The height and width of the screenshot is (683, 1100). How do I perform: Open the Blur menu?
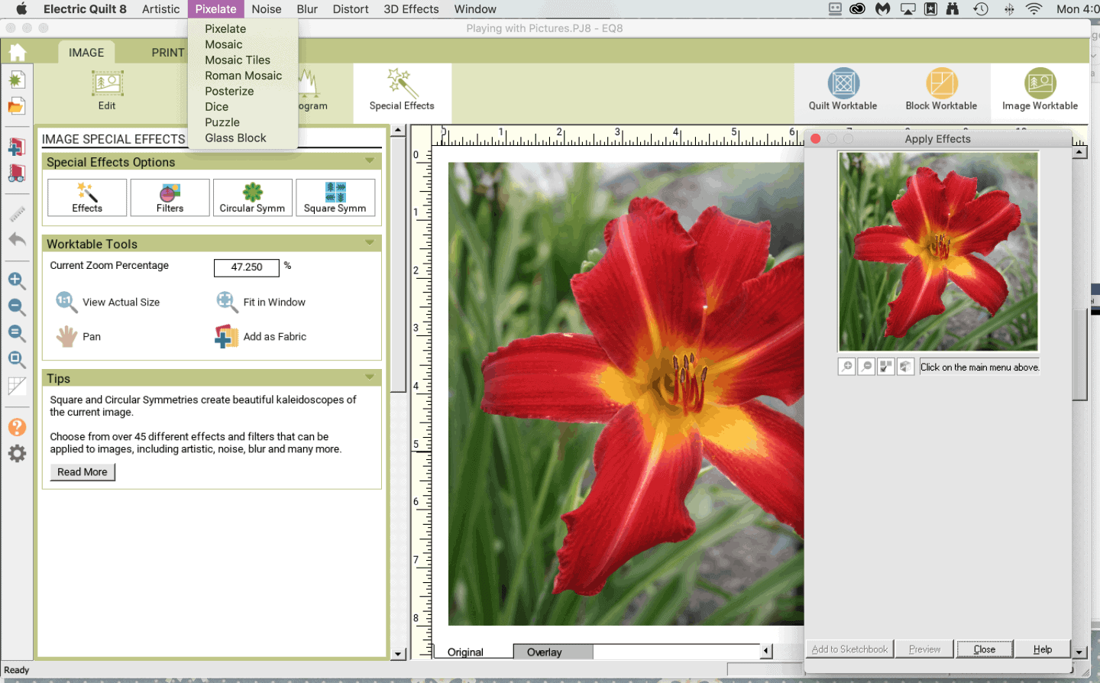(307, 9)
